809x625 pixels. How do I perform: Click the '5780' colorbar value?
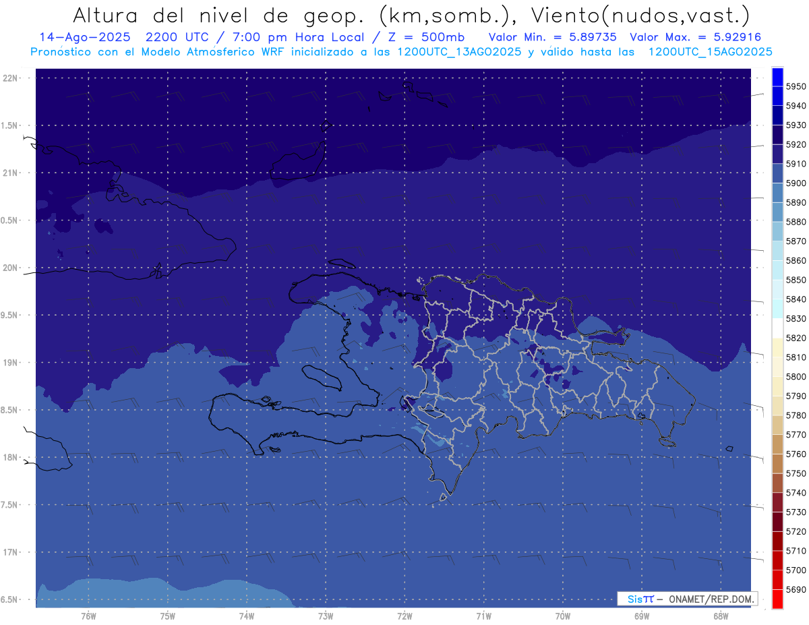click(x=796, y=415)
